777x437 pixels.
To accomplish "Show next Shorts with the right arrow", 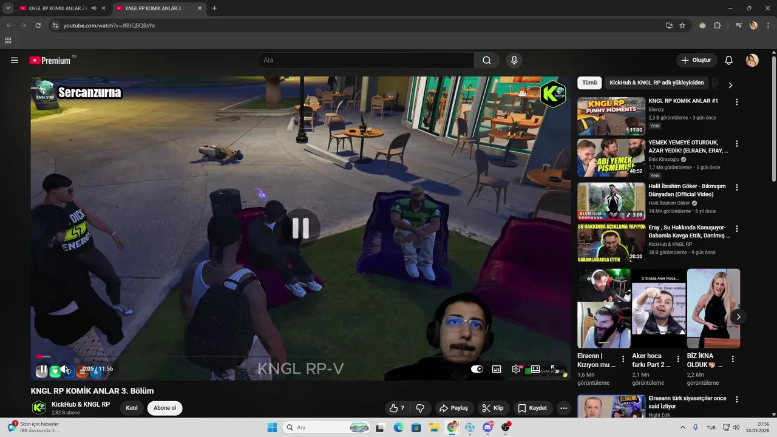I will click(x=738, y=317).
